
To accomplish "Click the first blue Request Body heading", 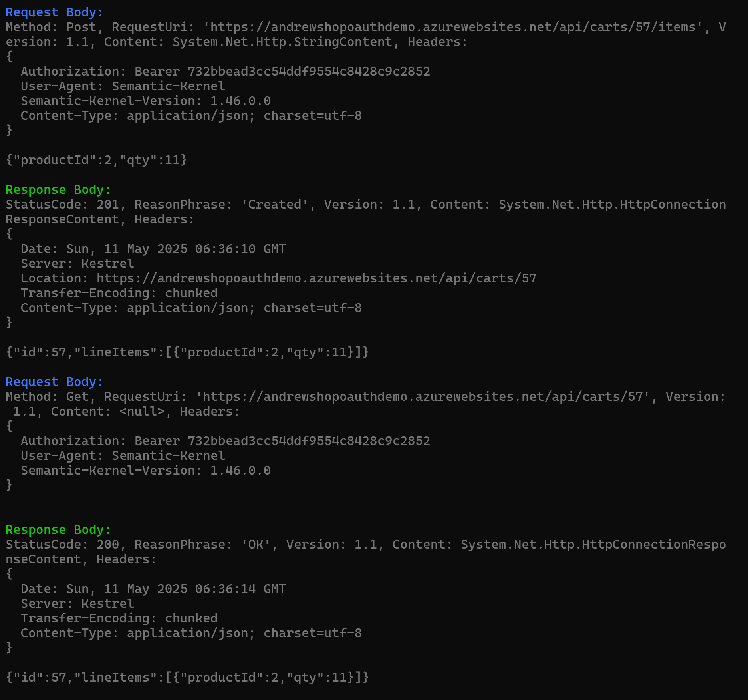I will [54, 12].
